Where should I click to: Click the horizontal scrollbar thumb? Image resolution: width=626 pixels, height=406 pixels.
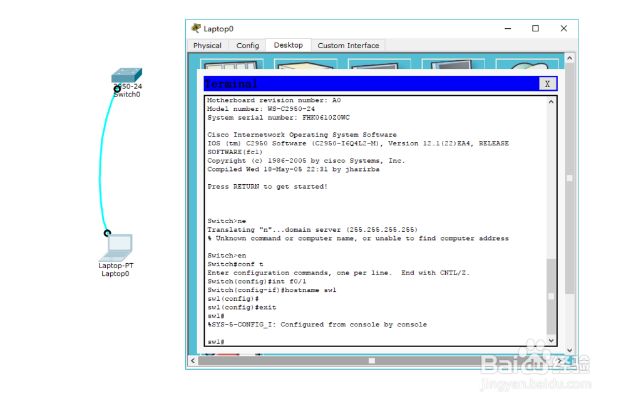click(372, 360)
